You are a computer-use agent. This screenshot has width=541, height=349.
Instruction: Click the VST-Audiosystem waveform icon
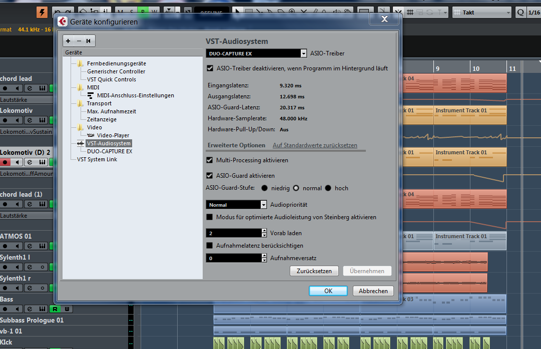(81, 143)
